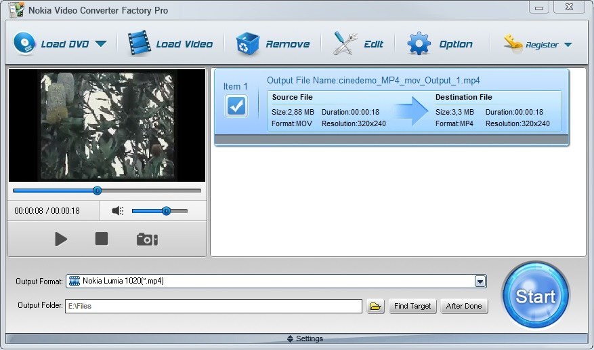Screen dimensions: 594x350
Task: Minimize the Nokia Video Converter window
Action: click(539, 7)
